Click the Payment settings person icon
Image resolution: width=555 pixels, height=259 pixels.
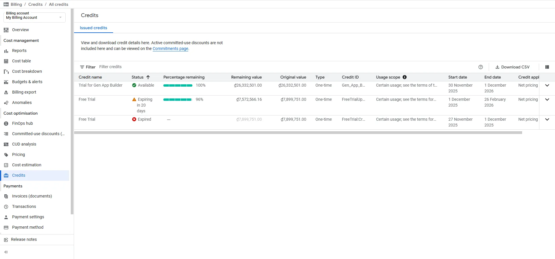(x=6, y=217)
